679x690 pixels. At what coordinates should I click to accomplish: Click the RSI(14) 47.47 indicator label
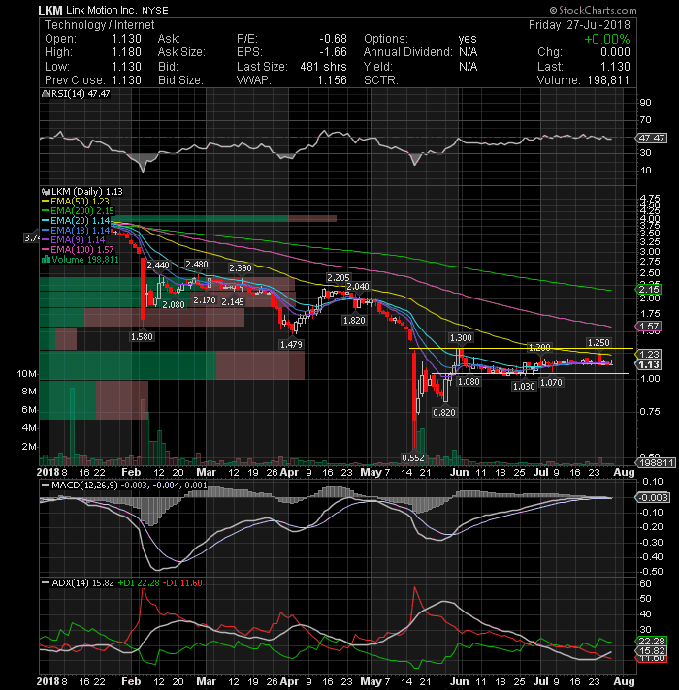pos(76,94)
